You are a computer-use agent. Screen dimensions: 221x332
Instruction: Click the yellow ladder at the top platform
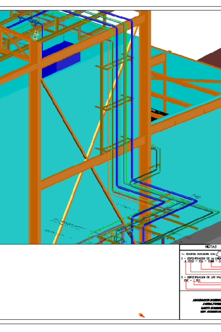coord(36,35)
